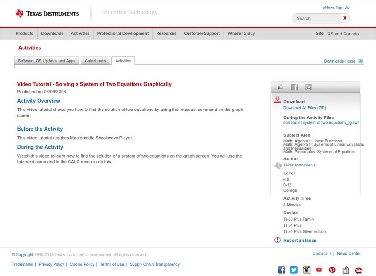Image resolution: width=376 pixels, height=276 pixels.
Task: Open the Trademarks link
Action: (22, 264)
